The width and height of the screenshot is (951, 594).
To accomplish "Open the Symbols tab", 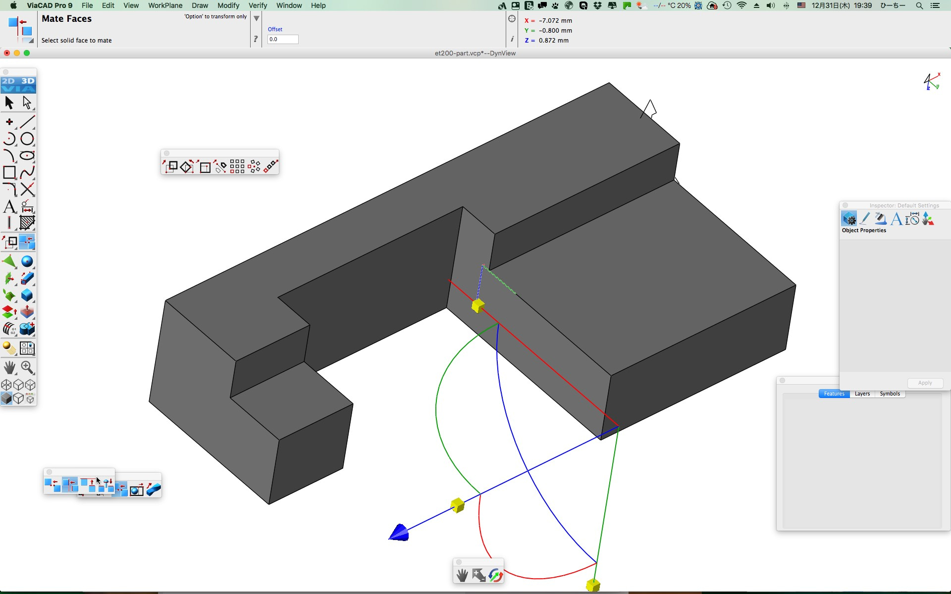I will coord(890,394).
